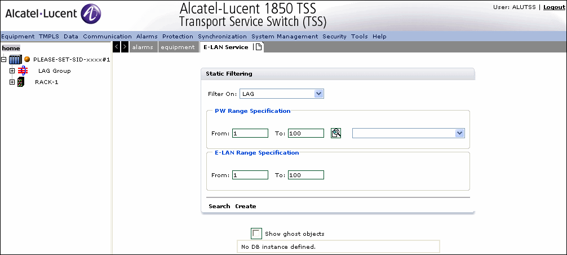This screenshot has height=255, width=567.
Task: Enable Show ghost objects checkbox
Action: point(256,234)
